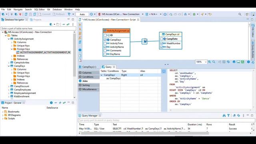Check the ActivityTime column checkbox
Viewport: 256px width, 144px height.
tap(105, 44)
